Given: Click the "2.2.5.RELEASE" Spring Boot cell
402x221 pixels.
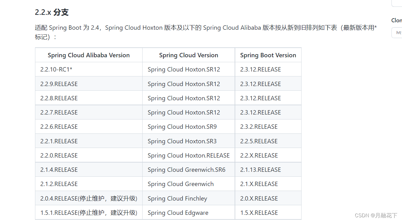Looking at the screenshot, I should 268,141.
